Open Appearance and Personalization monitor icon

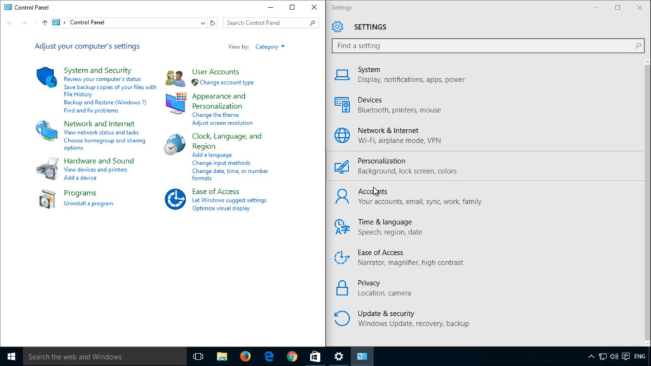tap(175, 103)
